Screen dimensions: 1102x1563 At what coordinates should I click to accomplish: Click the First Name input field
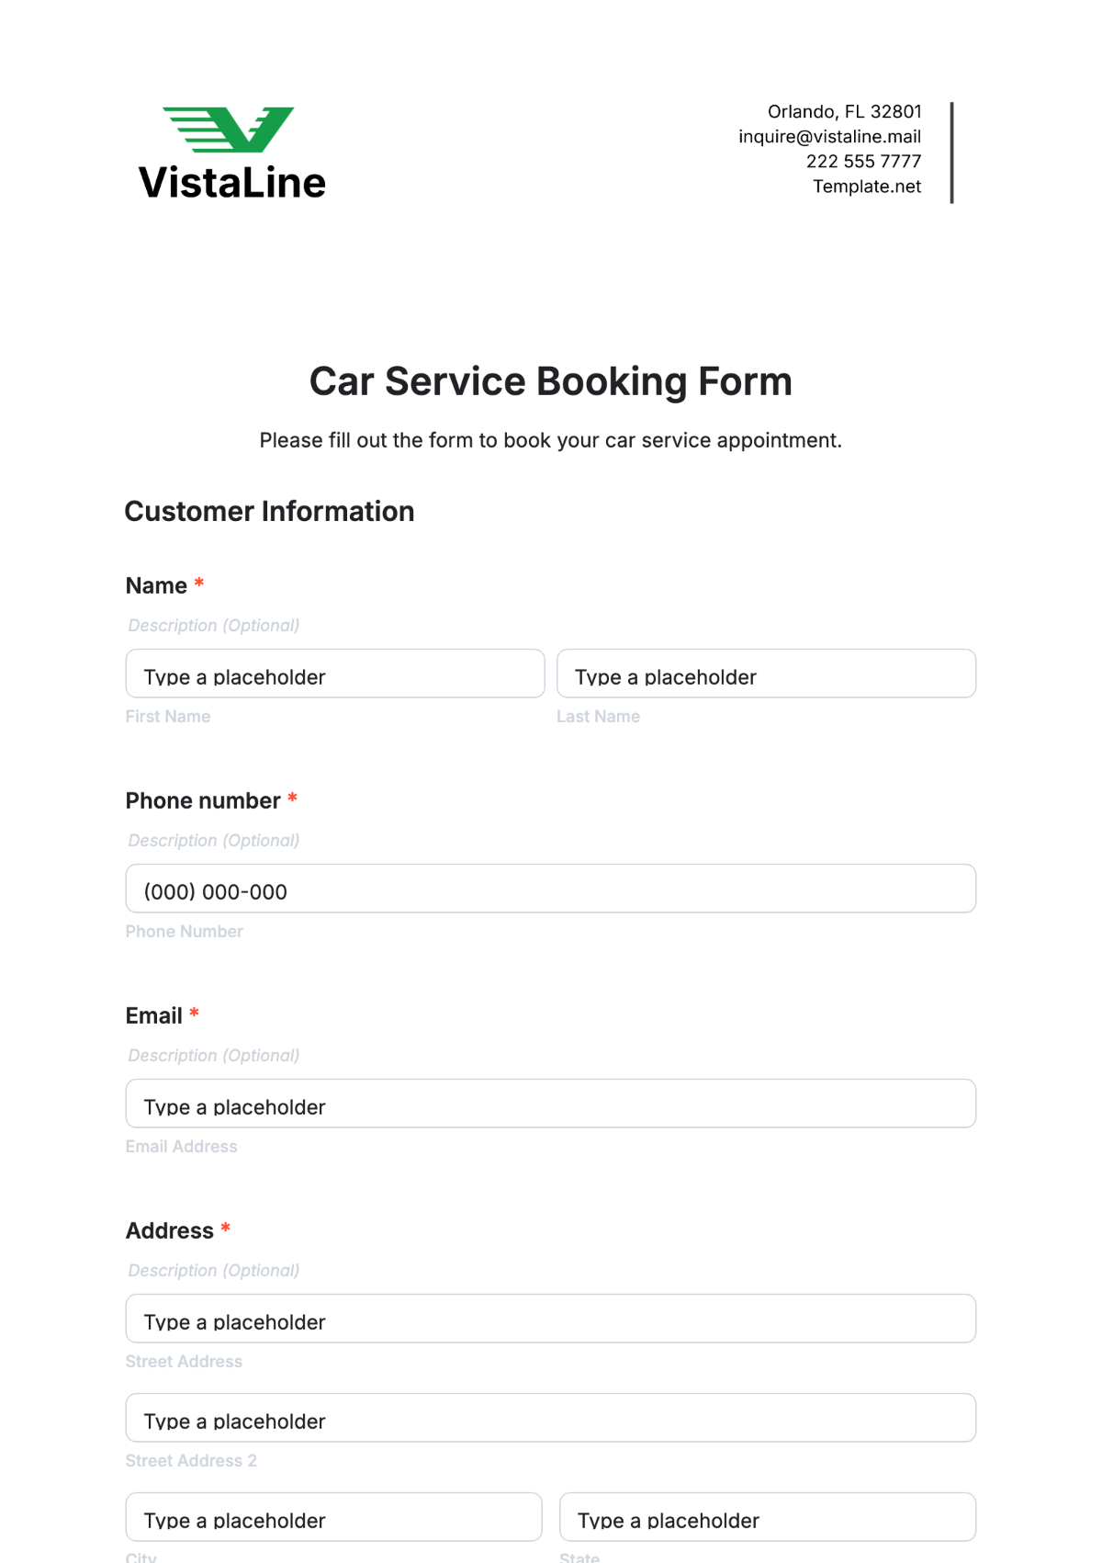334,674
